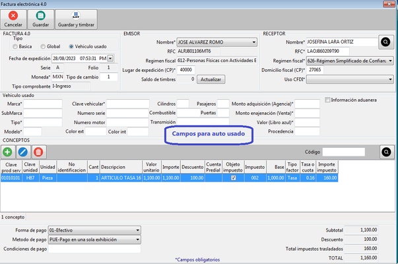The image size is (398, 264).
Task: Click the Valor (Libro azul) field
Action: 307,122
